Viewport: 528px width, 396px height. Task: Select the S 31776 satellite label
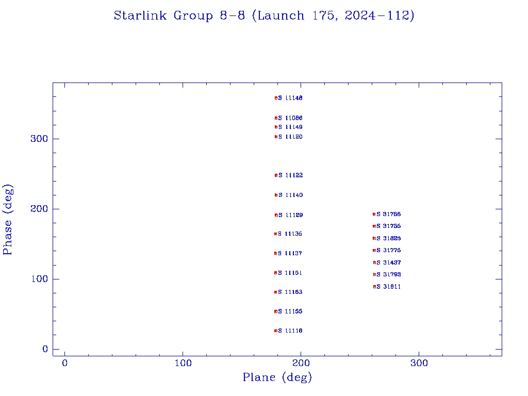click(389, 250)
